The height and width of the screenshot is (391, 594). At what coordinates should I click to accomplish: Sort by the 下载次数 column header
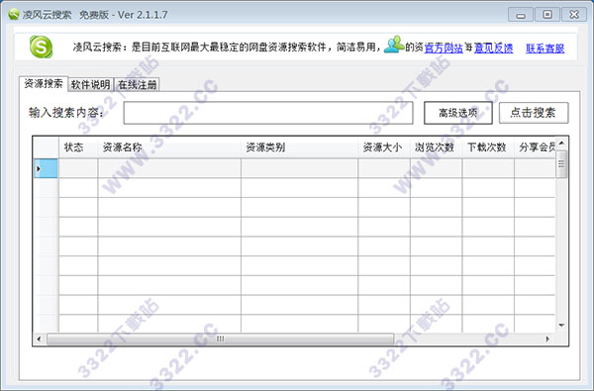[488, 147]
